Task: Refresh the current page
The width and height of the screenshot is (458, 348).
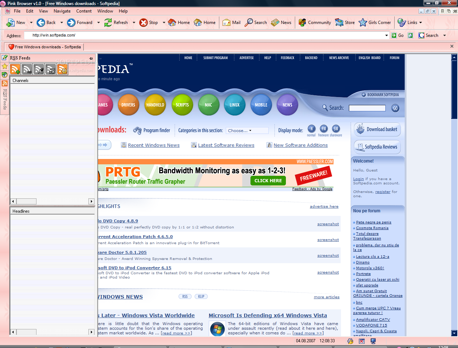Action: click(x=108, y=23)
